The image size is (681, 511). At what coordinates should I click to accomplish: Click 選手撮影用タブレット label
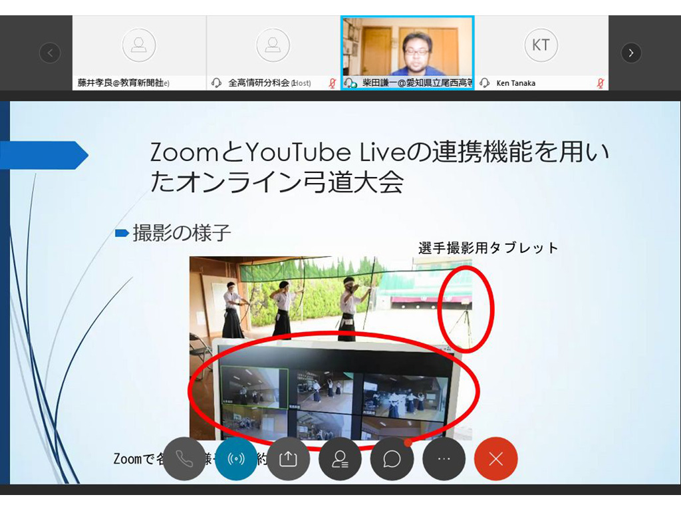click(488, 248)
